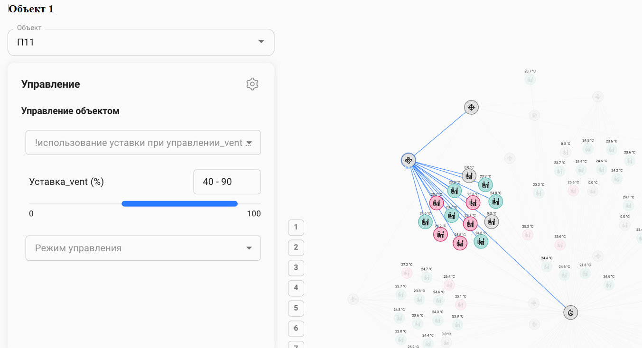Viewport: 642px width, 348px height.
Task: Click the faded 21.6 °C workplace node
Action: 585,273
